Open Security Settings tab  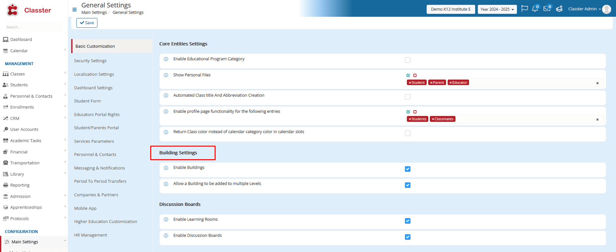90,61
